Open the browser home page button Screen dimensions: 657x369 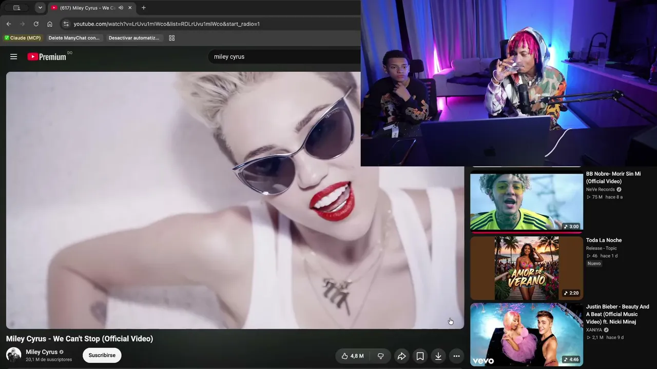pyautogui.click(x=50, y=24)
